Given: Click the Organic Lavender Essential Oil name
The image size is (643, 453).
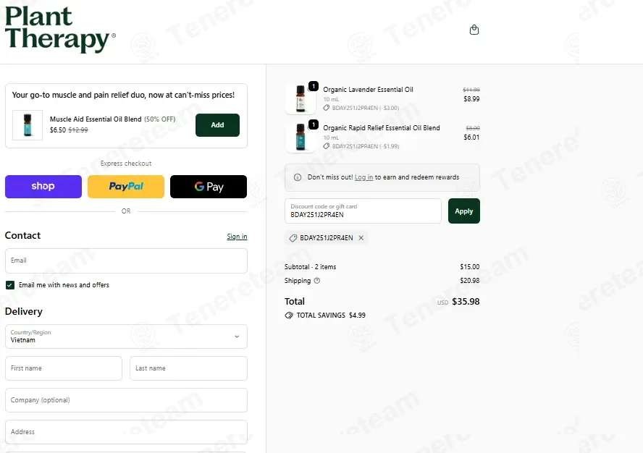Looking at the screenshot, I should 368,90.
